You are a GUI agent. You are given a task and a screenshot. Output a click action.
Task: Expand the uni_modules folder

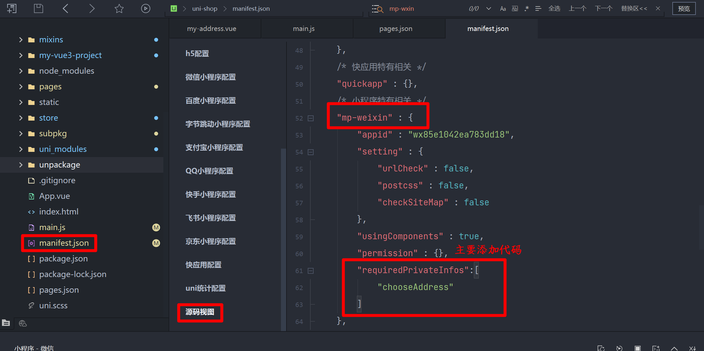pyautogui.click(x=21, y=149)
